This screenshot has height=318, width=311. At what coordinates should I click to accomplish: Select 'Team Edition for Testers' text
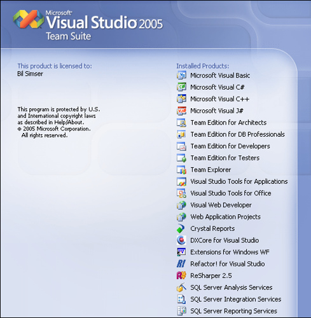225,158
